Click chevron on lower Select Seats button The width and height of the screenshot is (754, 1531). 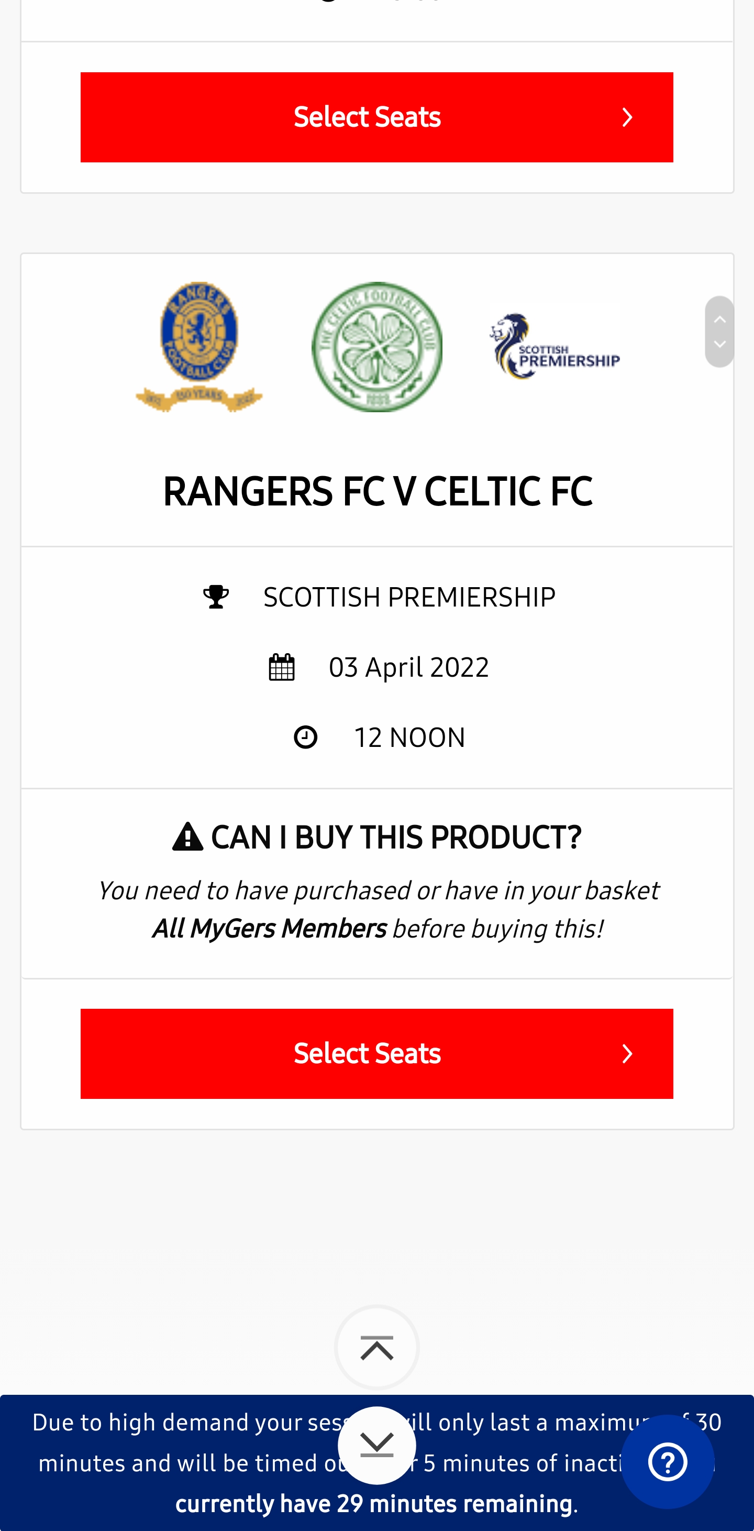(627, 1053)
